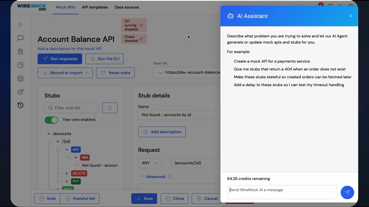Click the Add description button
369x207 pixels.
(162, 132)
